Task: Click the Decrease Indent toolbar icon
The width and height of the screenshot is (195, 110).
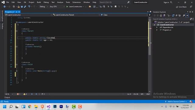Action: pyautogui.click(x=108, y=7)
